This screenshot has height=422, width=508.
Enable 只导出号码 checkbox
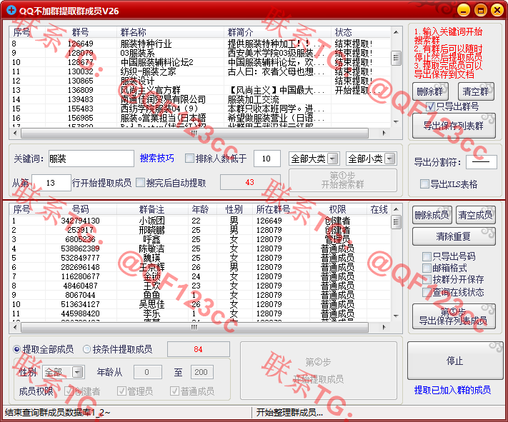click(x=427, y=256)
